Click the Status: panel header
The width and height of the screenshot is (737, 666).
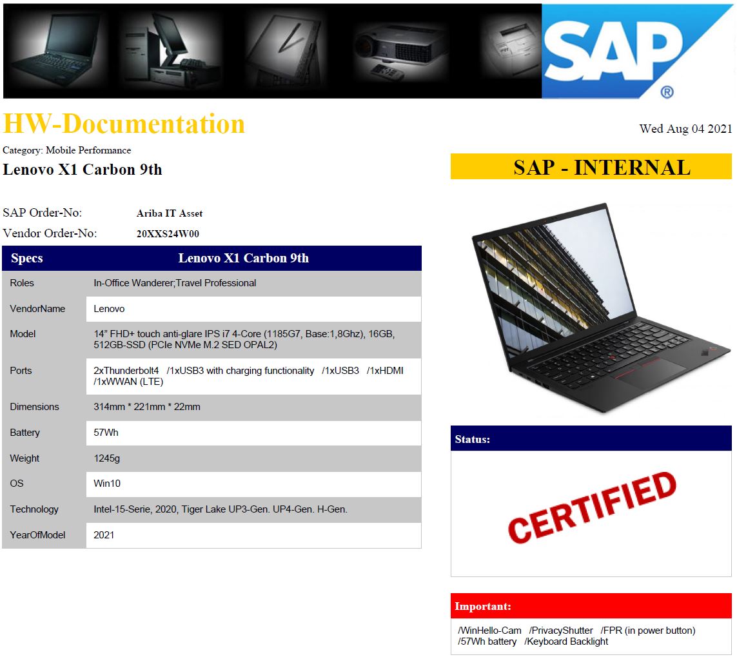coord(591,438)
